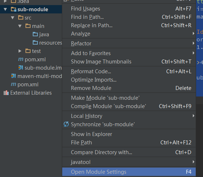Expand the test folder arrow
This screenshot has width=203, height=177.
click(x=20, y=51)
